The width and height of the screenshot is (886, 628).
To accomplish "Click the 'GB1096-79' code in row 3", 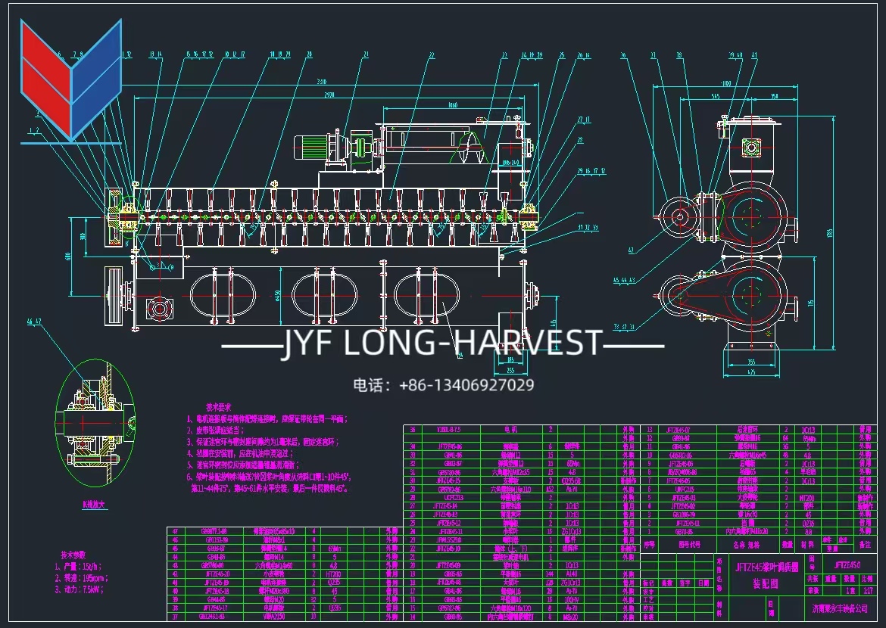I will click(x=684, y=515).
